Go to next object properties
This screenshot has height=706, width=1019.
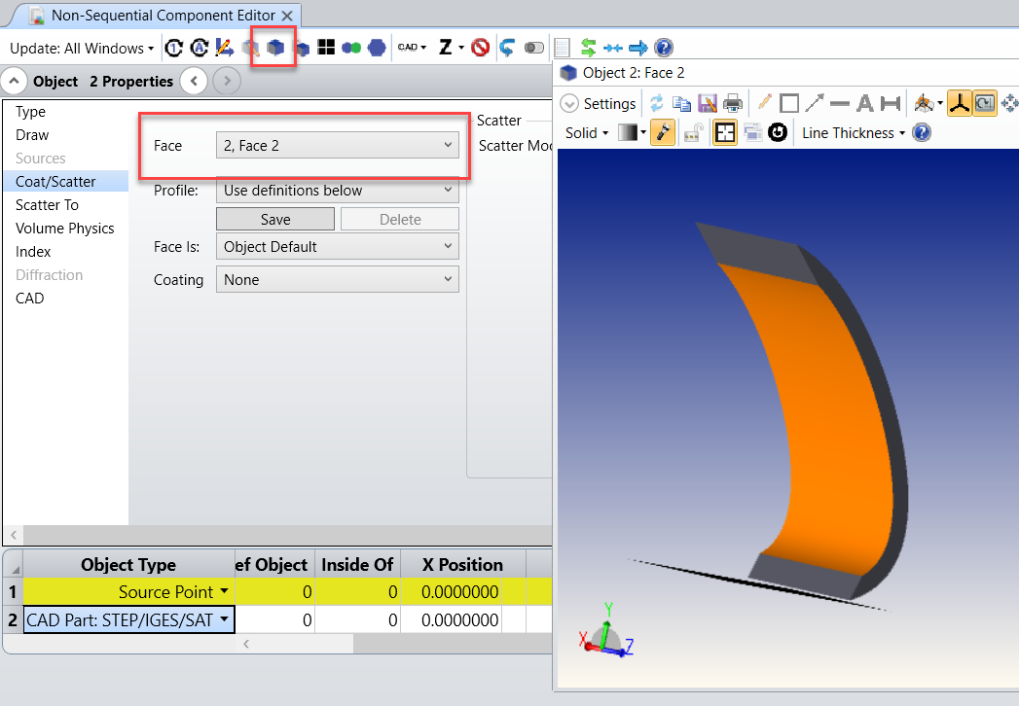(227, 81)
